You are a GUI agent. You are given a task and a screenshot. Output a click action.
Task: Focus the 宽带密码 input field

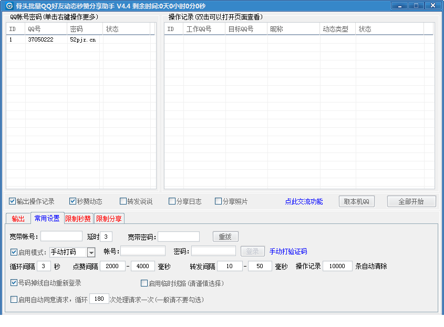click(179, 237)
